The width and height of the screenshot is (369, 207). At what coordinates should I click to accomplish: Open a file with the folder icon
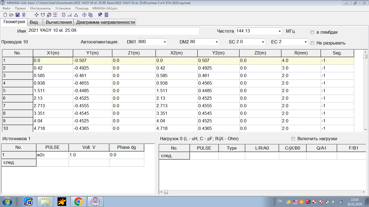(11, 15)
